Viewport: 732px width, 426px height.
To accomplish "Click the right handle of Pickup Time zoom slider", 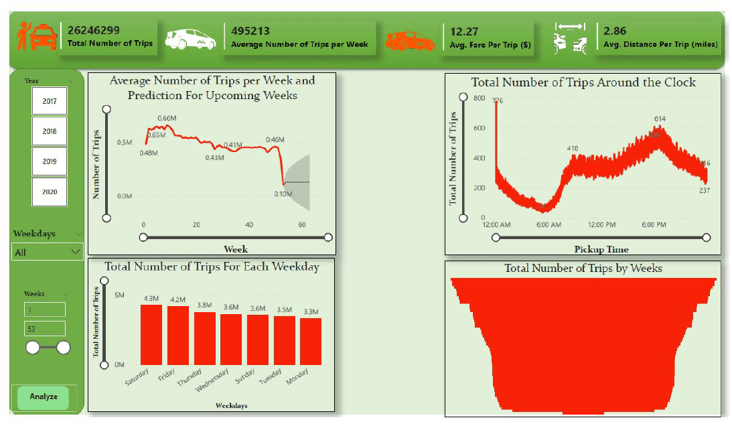I will point(707,237).
